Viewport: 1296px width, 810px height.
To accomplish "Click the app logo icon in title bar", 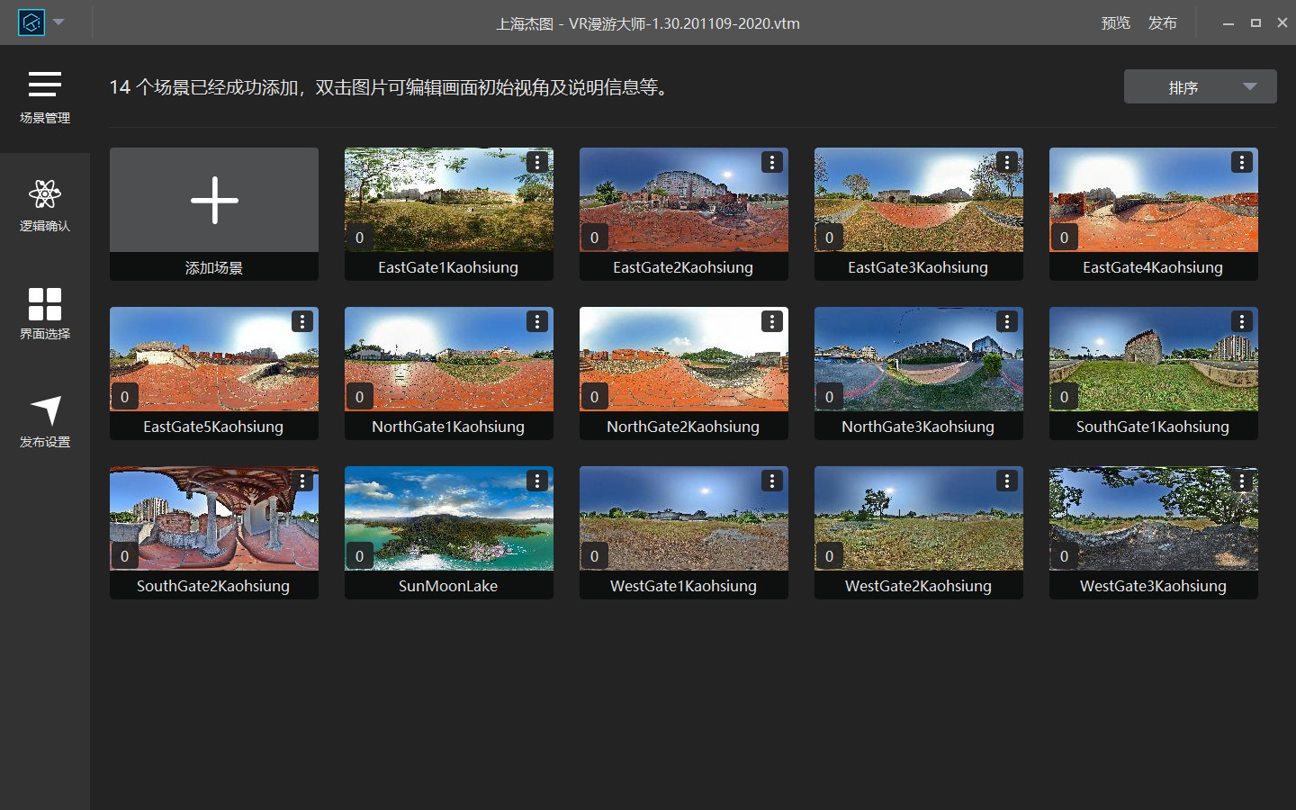I will (31, 22).
